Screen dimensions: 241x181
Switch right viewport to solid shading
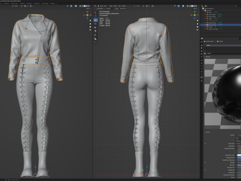[x=192, y=6]
